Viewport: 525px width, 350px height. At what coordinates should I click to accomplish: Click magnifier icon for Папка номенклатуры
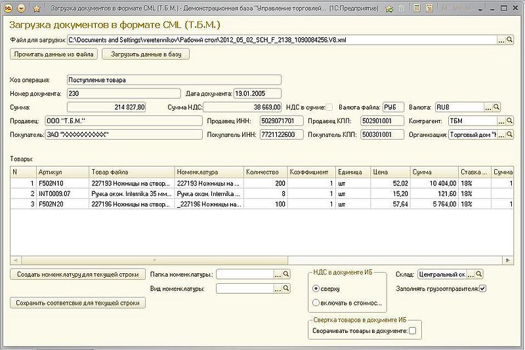[286, 275]
